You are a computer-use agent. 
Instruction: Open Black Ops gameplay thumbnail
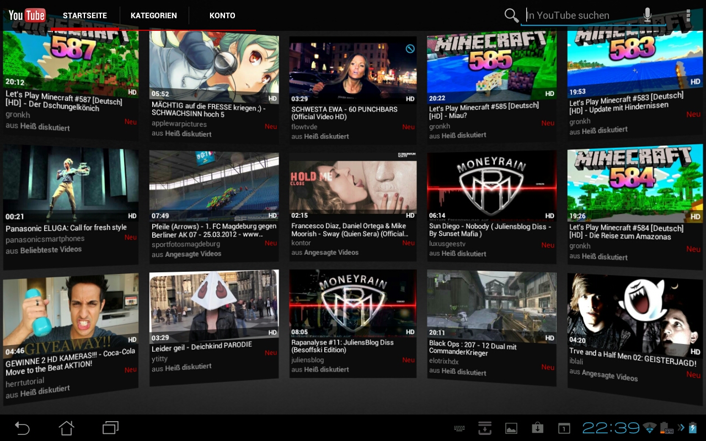click(491, 307)
